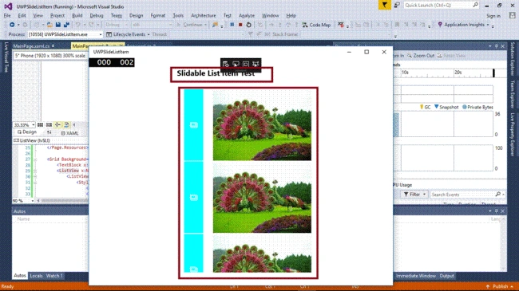Open diagnostics Filter dropdown

414,195
